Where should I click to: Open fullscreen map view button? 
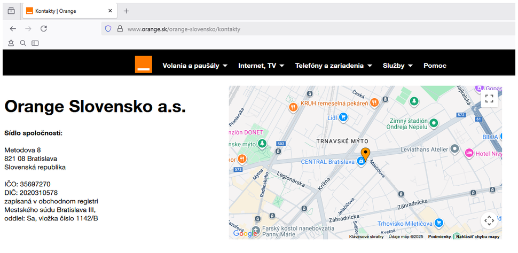coord(489,98)
